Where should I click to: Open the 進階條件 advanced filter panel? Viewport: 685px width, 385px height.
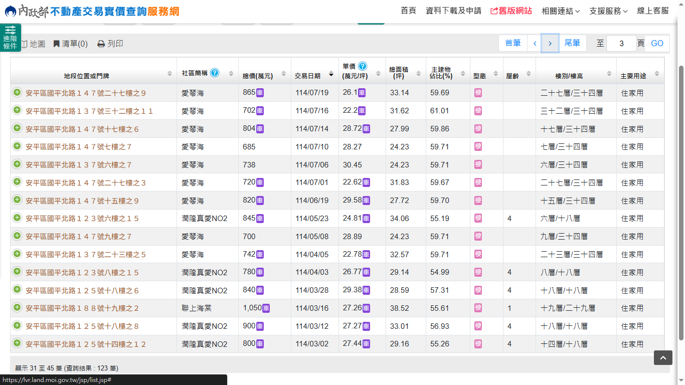point(10,38)
